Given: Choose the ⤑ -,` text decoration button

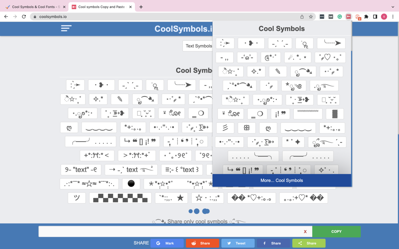Looking at the screenshot, I should pos(131,170).
